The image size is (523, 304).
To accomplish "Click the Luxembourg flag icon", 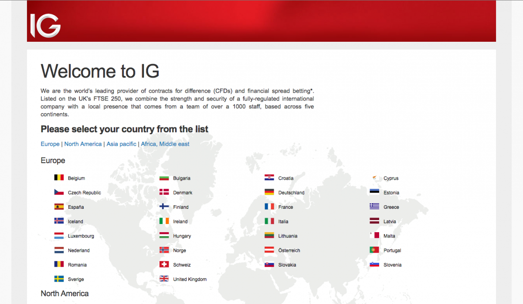I will point(59,235).
